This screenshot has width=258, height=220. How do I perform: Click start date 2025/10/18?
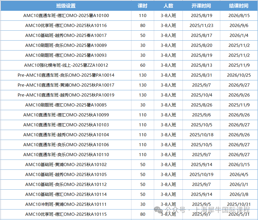(x=202, y=135)
